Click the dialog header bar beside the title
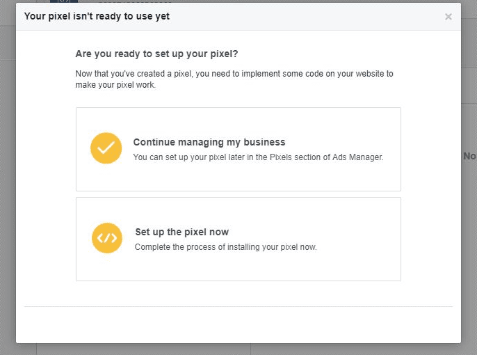The image size is (477, 355). point(305,17)
